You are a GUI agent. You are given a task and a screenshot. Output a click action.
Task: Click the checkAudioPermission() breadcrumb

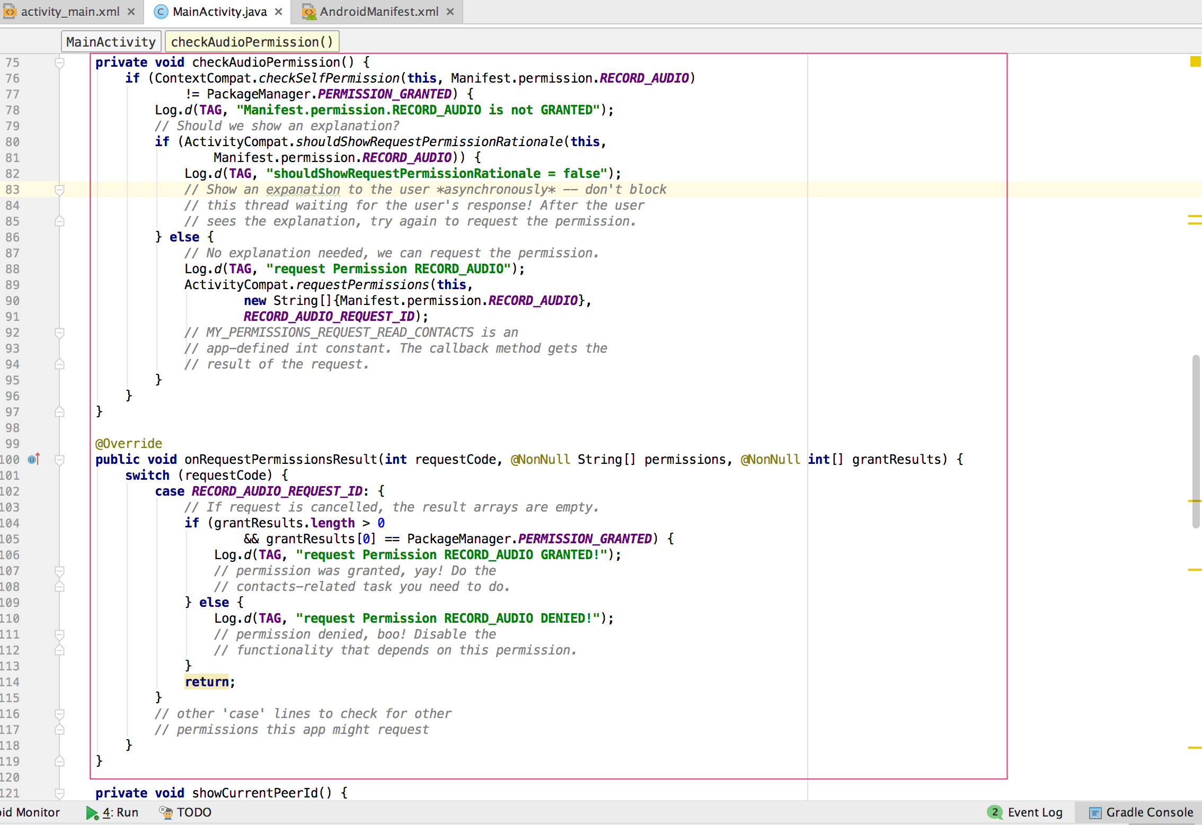[252, 41]
